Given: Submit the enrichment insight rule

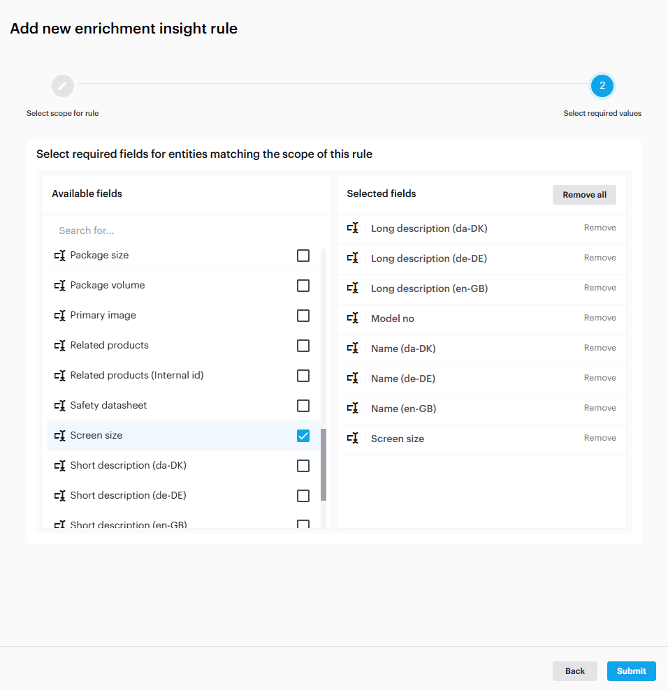Looking at the screenshot, I should coord(631,671).
